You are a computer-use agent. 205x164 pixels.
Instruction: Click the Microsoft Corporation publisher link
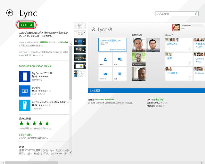coord(104,100)
